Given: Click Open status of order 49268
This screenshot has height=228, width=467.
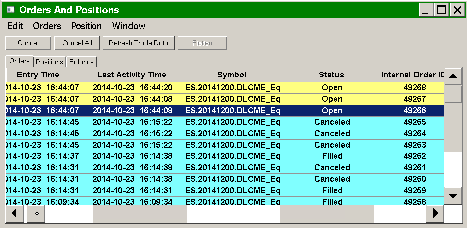Looking at the screenshot, I should 332,88.
